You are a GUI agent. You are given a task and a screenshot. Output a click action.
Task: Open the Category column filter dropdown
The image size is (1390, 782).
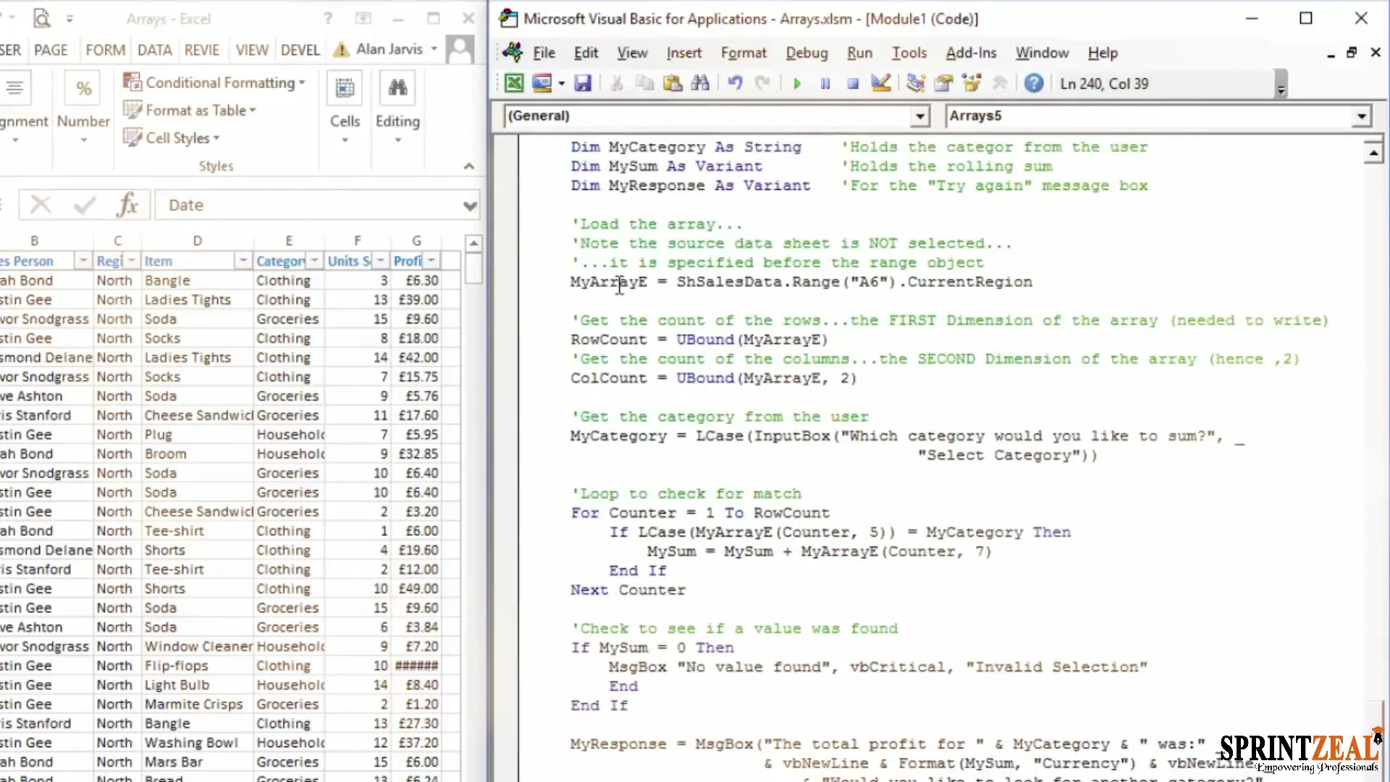(314, 261)
